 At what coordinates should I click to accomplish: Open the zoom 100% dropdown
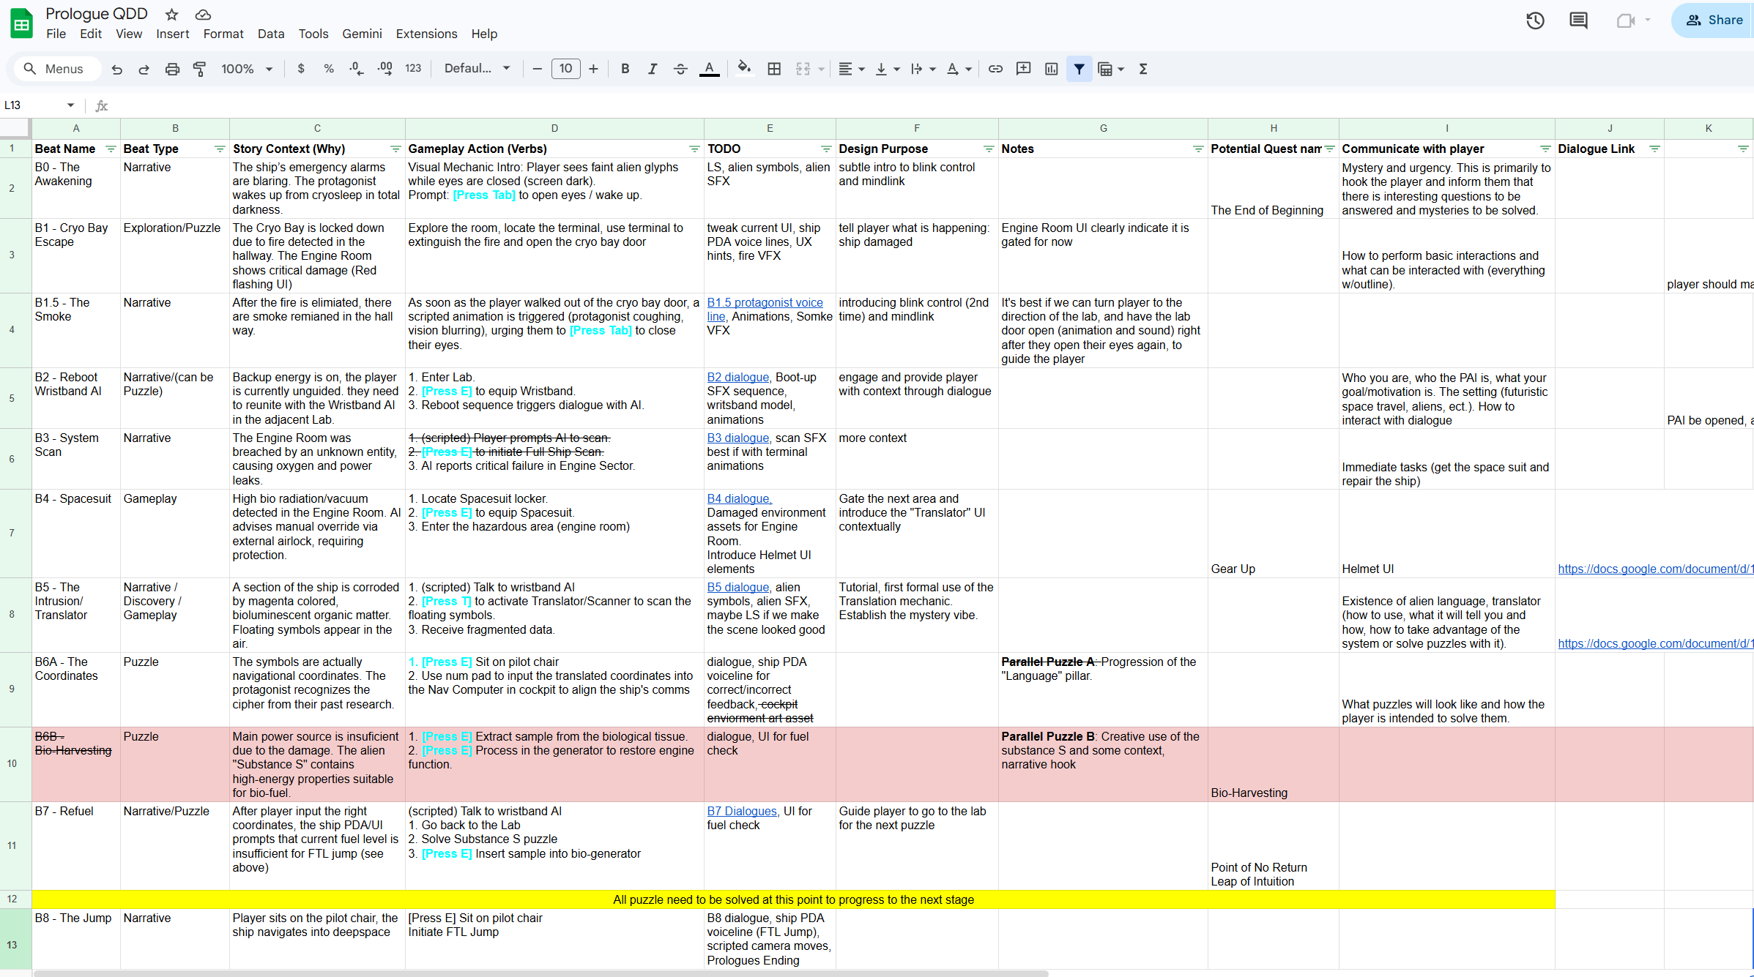tap(248, 69)
